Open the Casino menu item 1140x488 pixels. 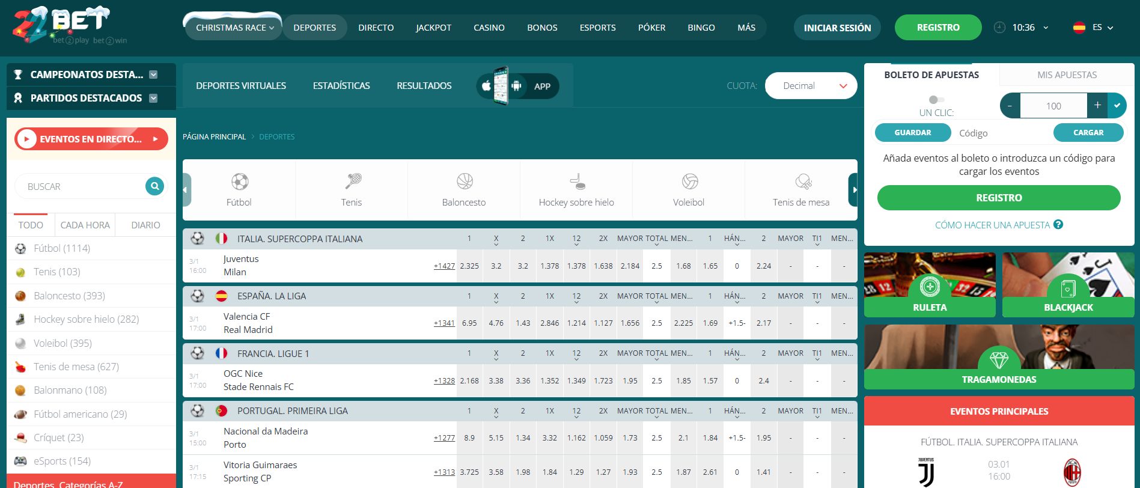coord(489,28)
